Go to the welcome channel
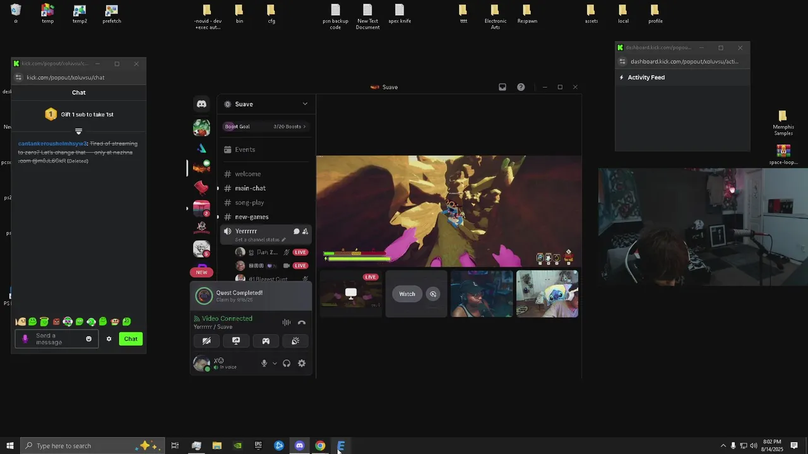The width and height of the screenshot is (808, 454). click(x=265, y=174)
